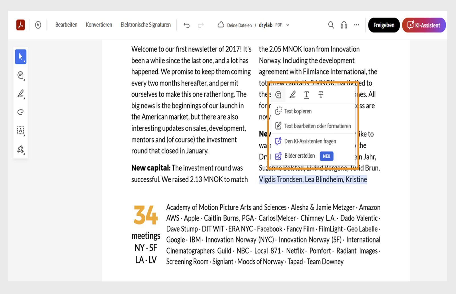Click the cloud storage icon
456x294 pixels.
click(x=221, y=25)
